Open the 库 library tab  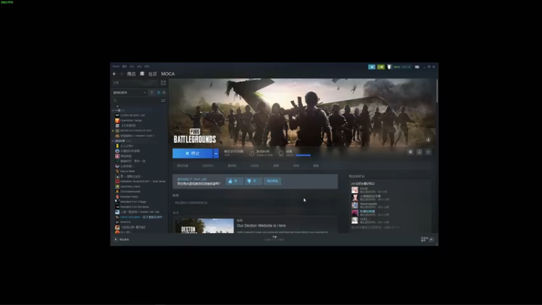point(142,74)
